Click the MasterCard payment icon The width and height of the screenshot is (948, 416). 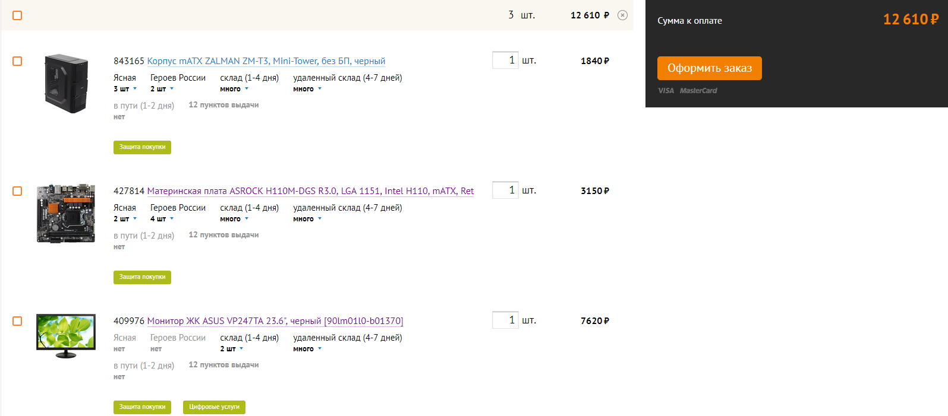(698, 91)
